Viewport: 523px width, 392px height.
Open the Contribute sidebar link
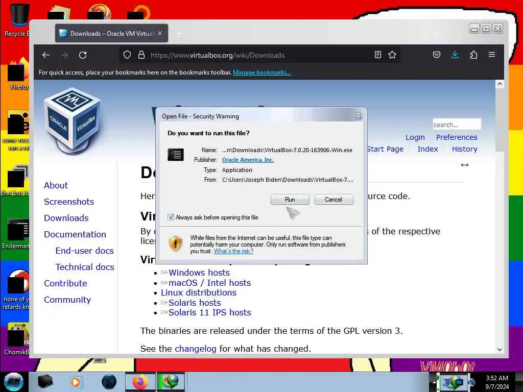pyautogui.click(x=65, y=283)
